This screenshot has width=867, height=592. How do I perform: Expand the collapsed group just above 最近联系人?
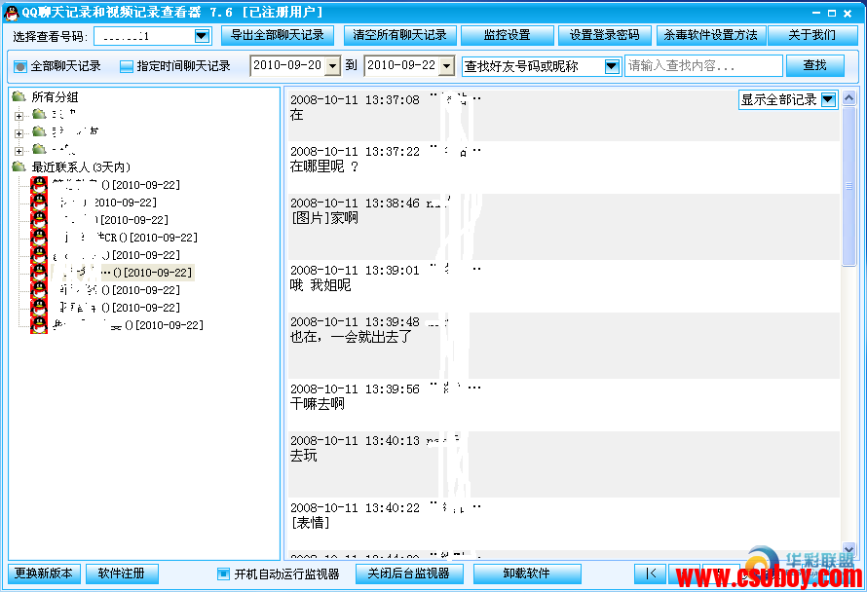click(x=19, y=151)
